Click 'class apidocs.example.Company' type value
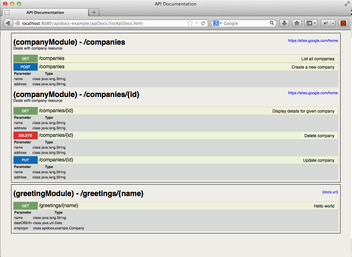Image resolution: width=352 pixels, height=257 pixels. coord(59,228)
